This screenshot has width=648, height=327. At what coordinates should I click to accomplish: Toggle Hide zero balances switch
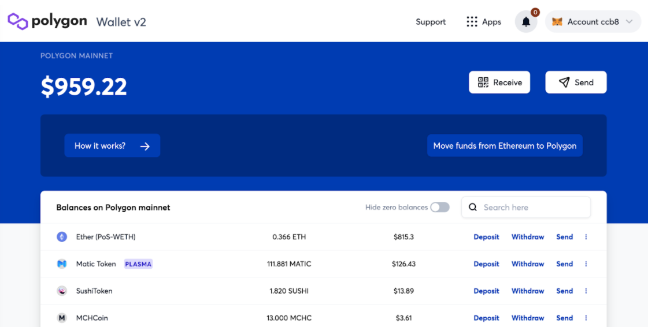pyautogui.click(x=440, y=207)
